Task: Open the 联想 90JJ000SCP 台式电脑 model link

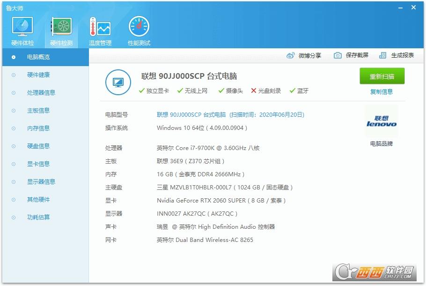Action: click(x=191, y=114)
